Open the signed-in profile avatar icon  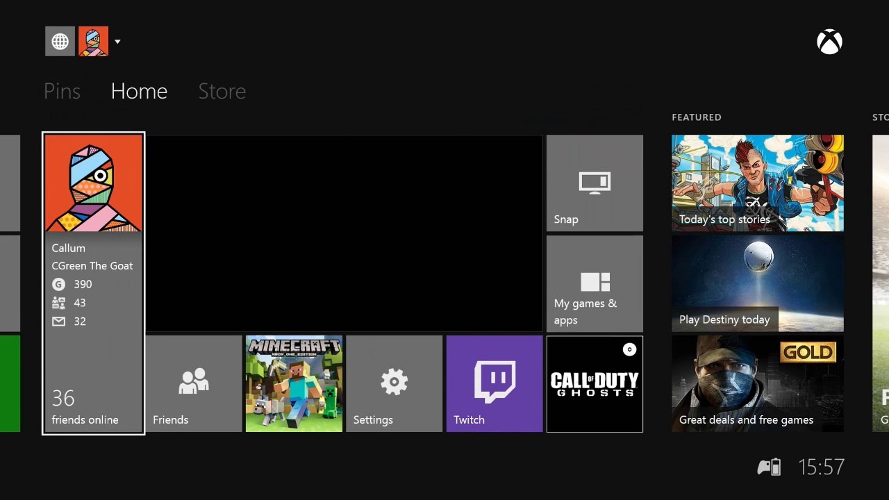pos(93,41)
